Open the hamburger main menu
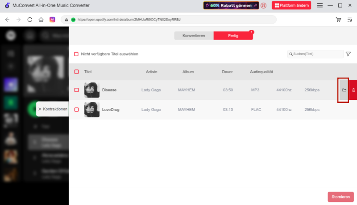 click(320, 5)
